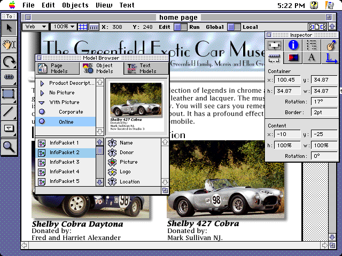This screenshot has width=342, height=256.
Task: Select the popup form element tool
Action: pos(9,129)
